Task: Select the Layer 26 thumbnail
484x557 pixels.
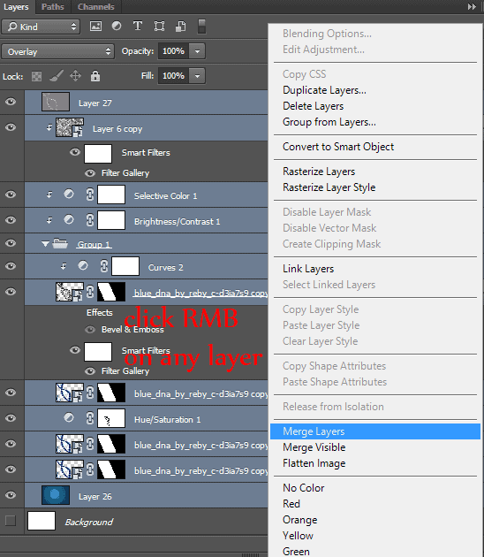Action: tap(56, 495)
